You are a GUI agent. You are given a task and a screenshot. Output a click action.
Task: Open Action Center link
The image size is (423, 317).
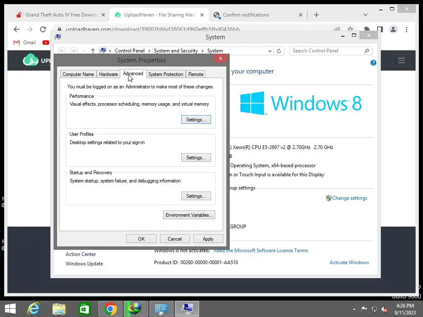tap(81, 254)
